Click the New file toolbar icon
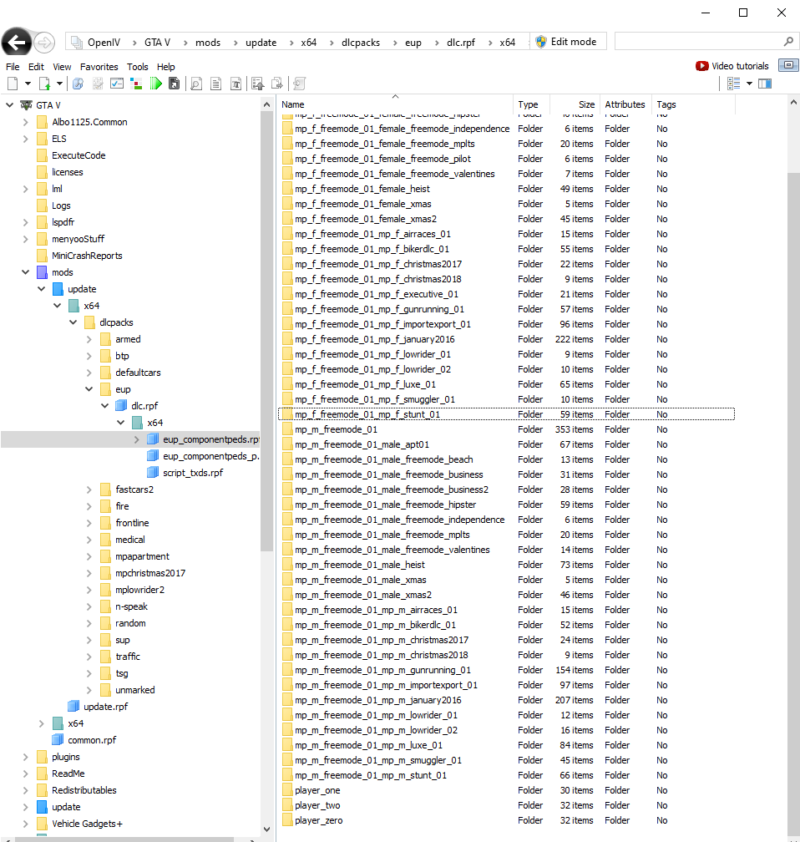The width and height of the screenshot is (800, 842). pyautogui.click(x=13, y=84)
